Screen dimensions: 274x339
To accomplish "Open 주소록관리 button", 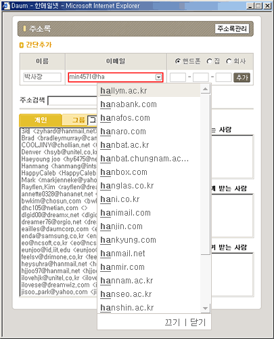I will (232, 28).
